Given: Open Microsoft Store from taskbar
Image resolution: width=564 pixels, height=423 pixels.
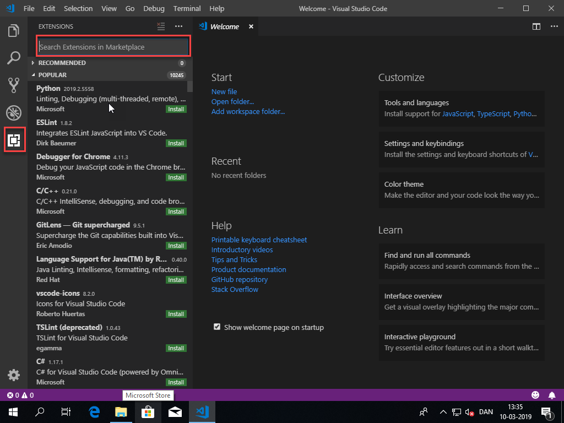Looking at the screenshot, I should tap(148, 412).
